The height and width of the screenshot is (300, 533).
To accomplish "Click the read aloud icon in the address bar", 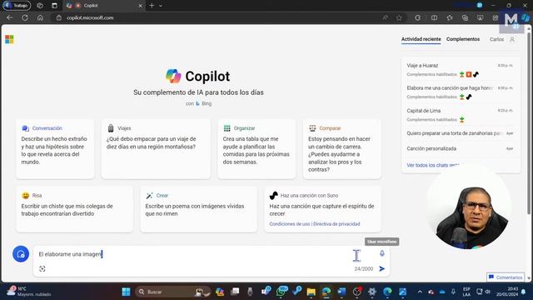I will tap(385, 17).
